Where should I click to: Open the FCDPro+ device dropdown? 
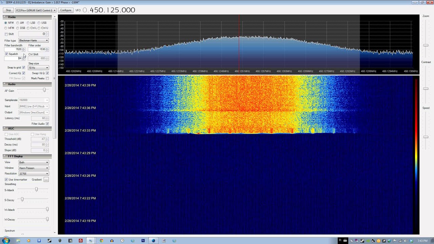36,10
